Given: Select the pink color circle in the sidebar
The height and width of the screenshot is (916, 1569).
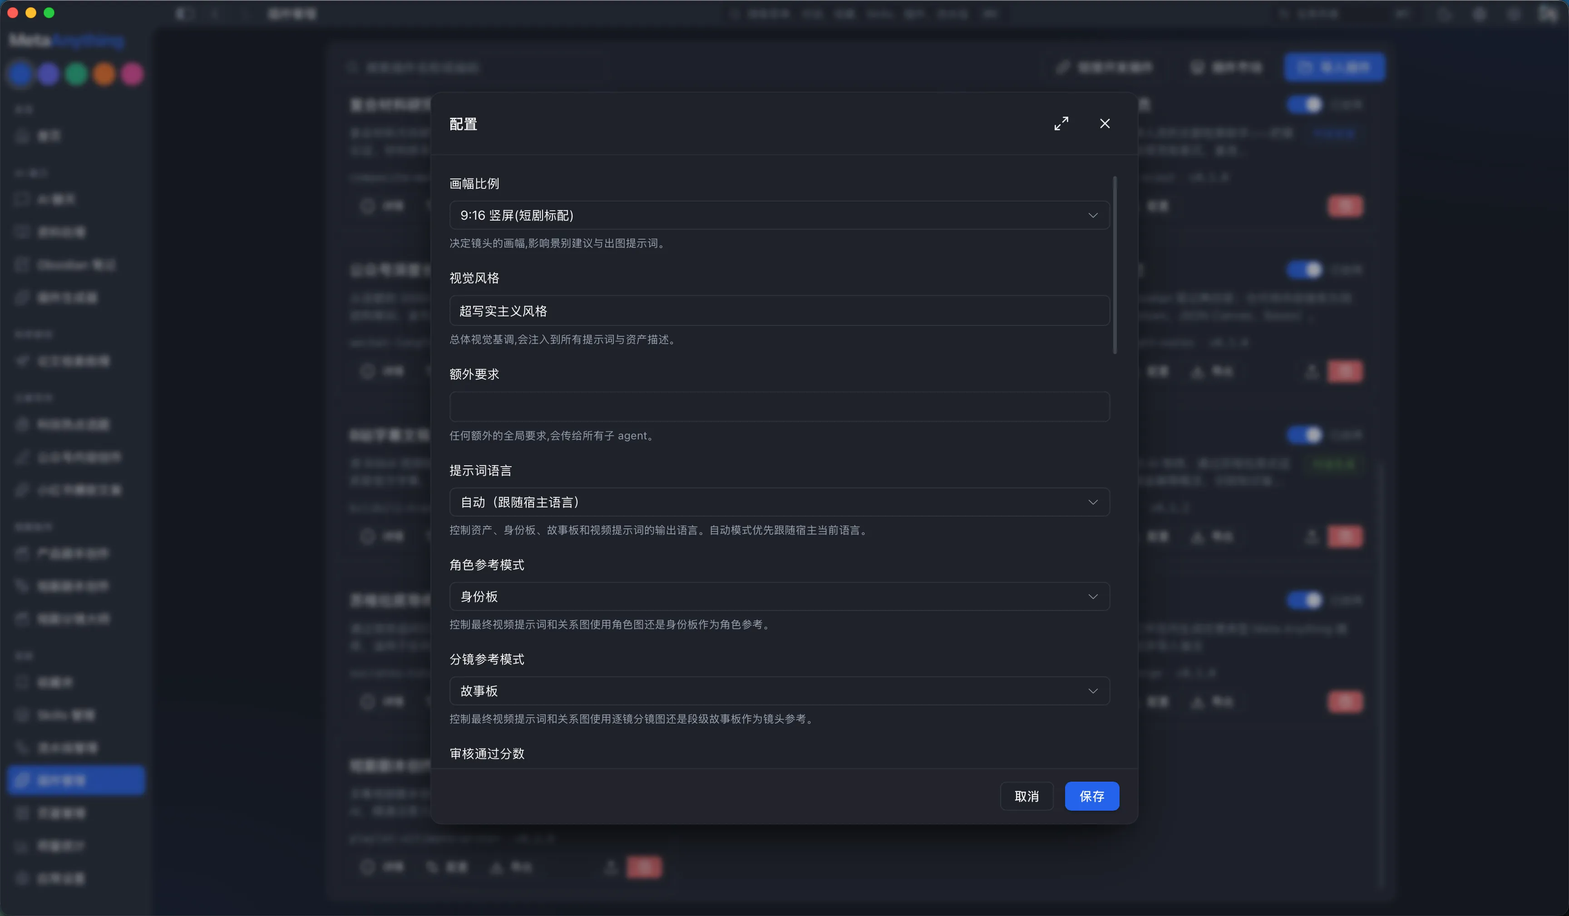Looking at the screenshot, I should point(133,74).
